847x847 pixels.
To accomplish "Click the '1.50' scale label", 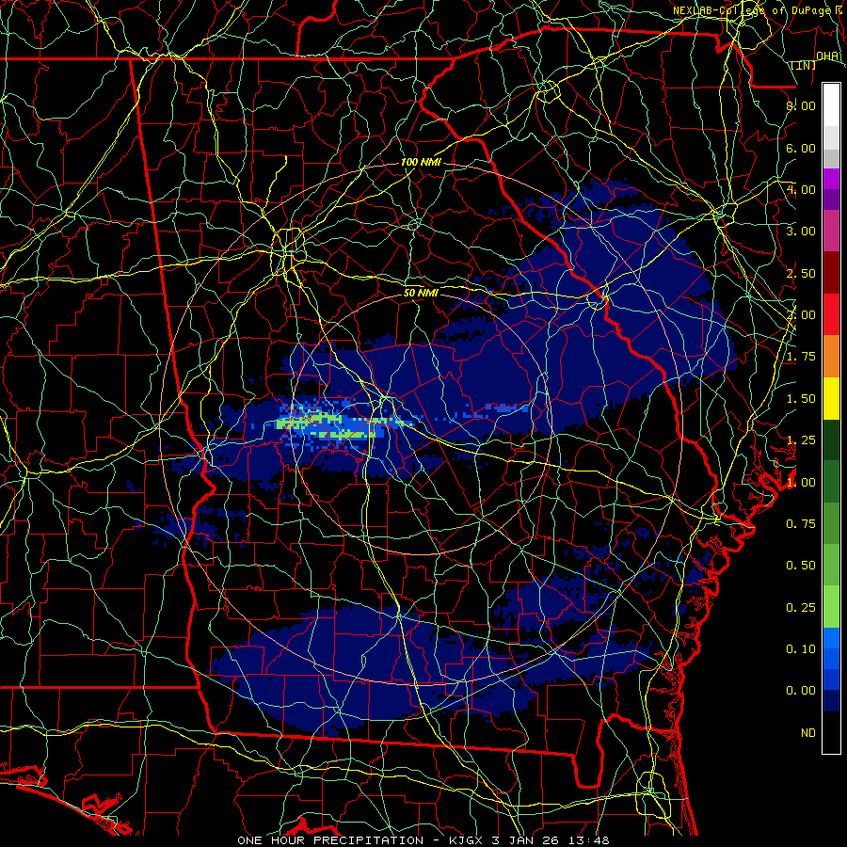I will coord(801,399).
